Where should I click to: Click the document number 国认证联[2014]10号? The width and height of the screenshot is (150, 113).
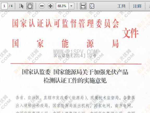coord(75,56)
